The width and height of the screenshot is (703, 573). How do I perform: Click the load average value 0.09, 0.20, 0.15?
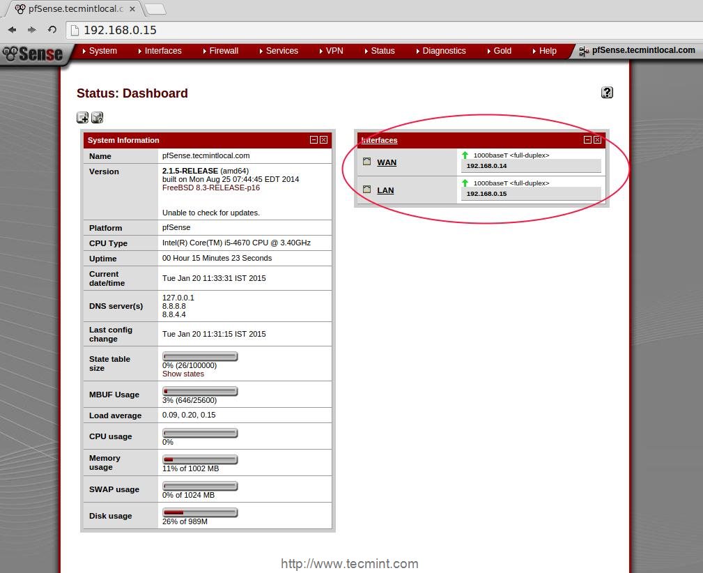[189, 415]
